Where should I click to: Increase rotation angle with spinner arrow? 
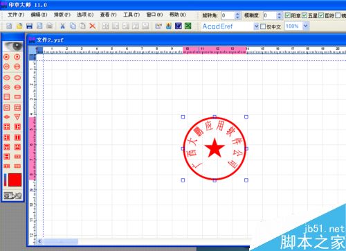tap(237, 14)
